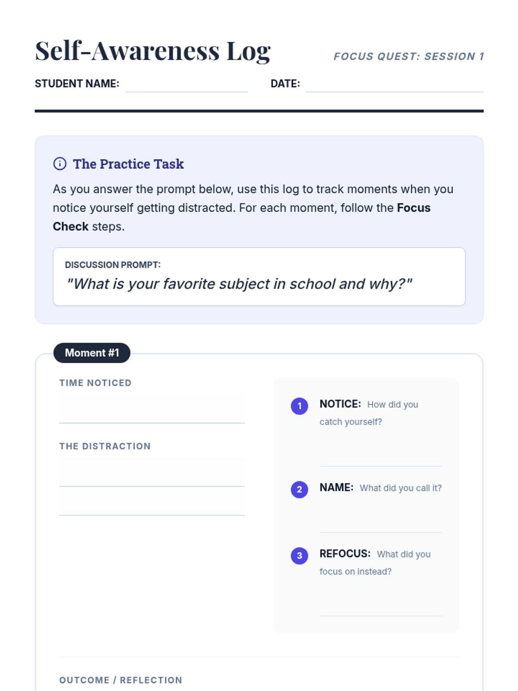This screenshot has height=691, width=518.
Task: Click the bold Focus Check text
Action: coord(242,217)
